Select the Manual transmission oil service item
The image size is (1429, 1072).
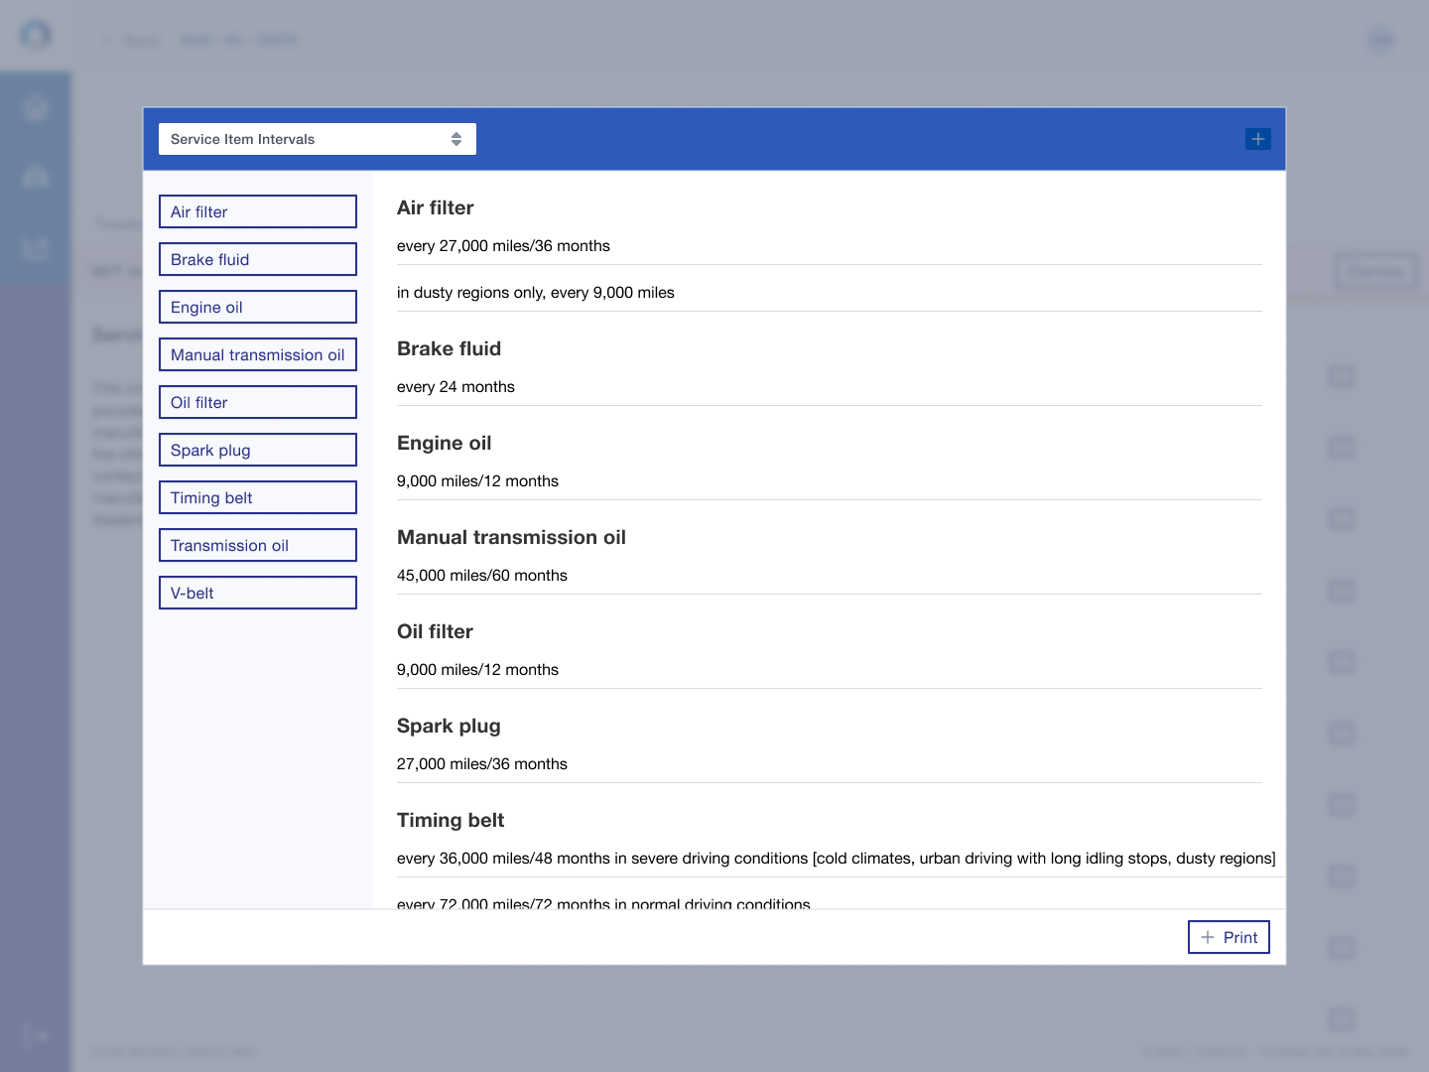tap(257, 354)
